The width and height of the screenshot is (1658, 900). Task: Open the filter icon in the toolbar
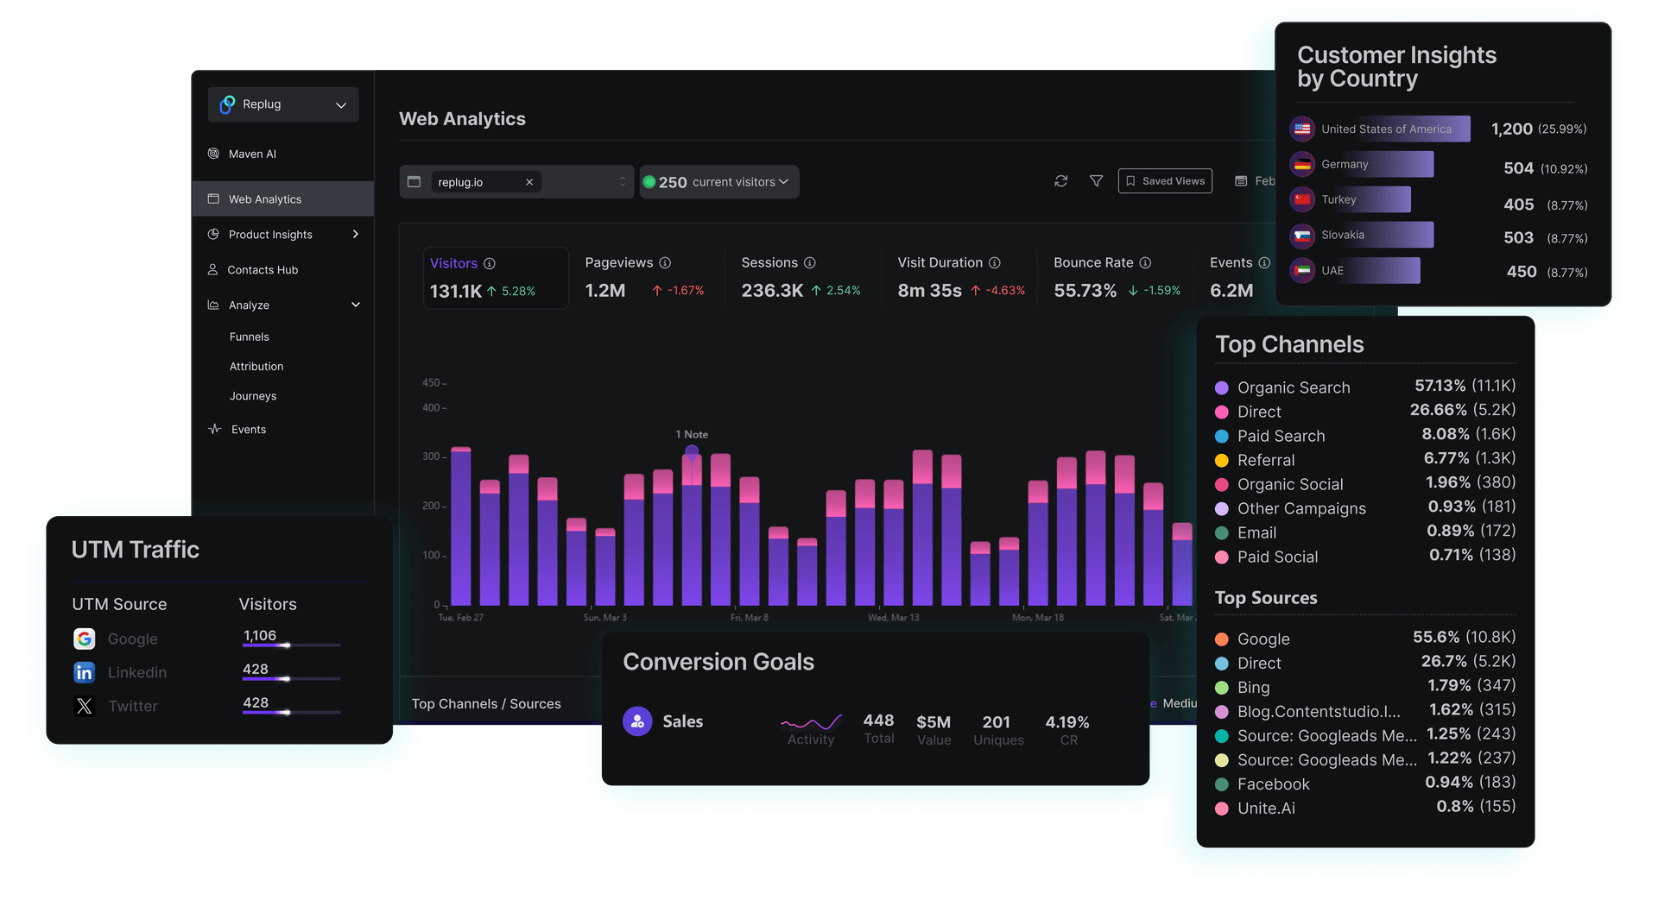1096,181
